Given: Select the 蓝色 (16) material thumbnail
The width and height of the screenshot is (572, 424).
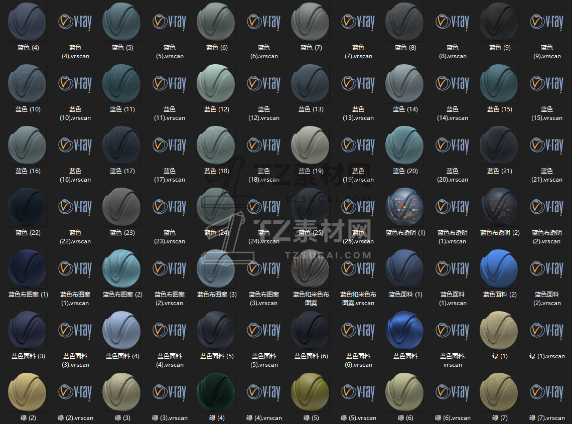Looking at the screenshot, I should 28,145.
